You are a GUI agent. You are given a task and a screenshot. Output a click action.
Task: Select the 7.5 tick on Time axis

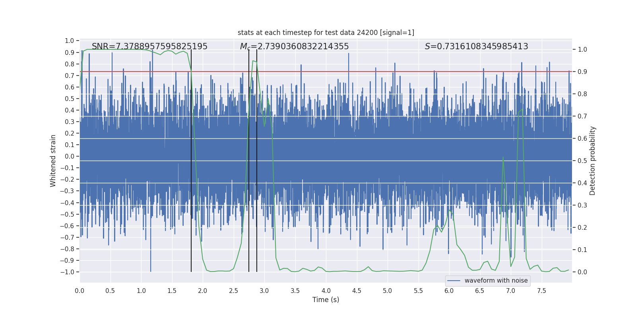coord(541,291)
